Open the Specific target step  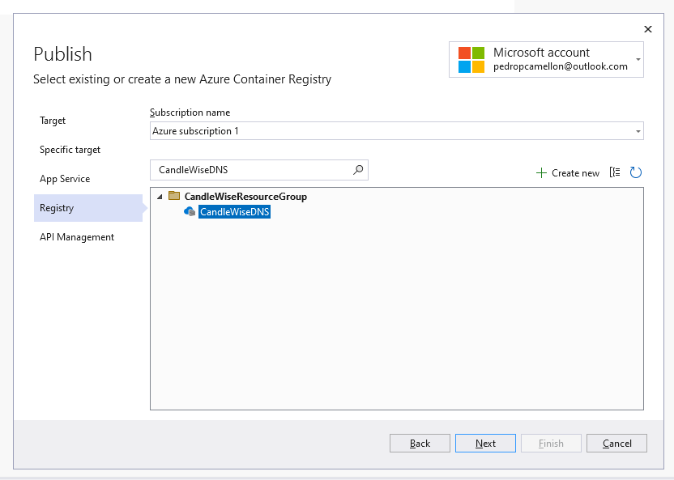tap(70, 150)
